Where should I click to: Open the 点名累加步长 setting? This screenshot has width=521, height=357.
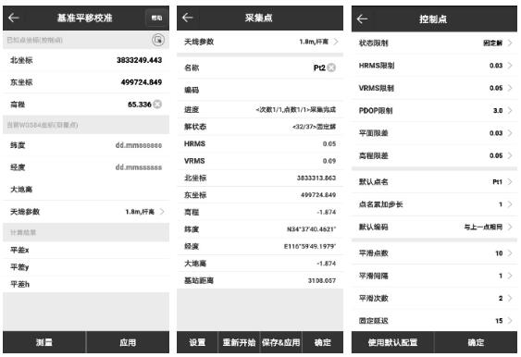[434, 204]
